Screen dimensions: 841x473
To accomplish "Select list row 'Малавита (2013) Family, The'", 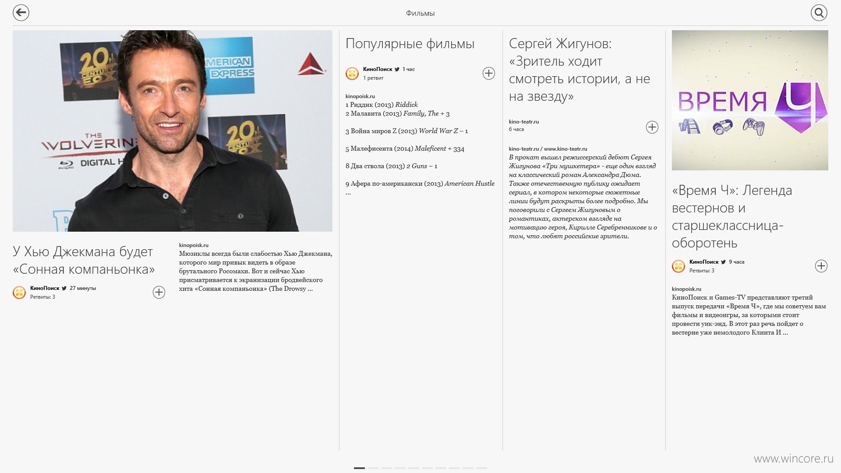I will 397,113.
